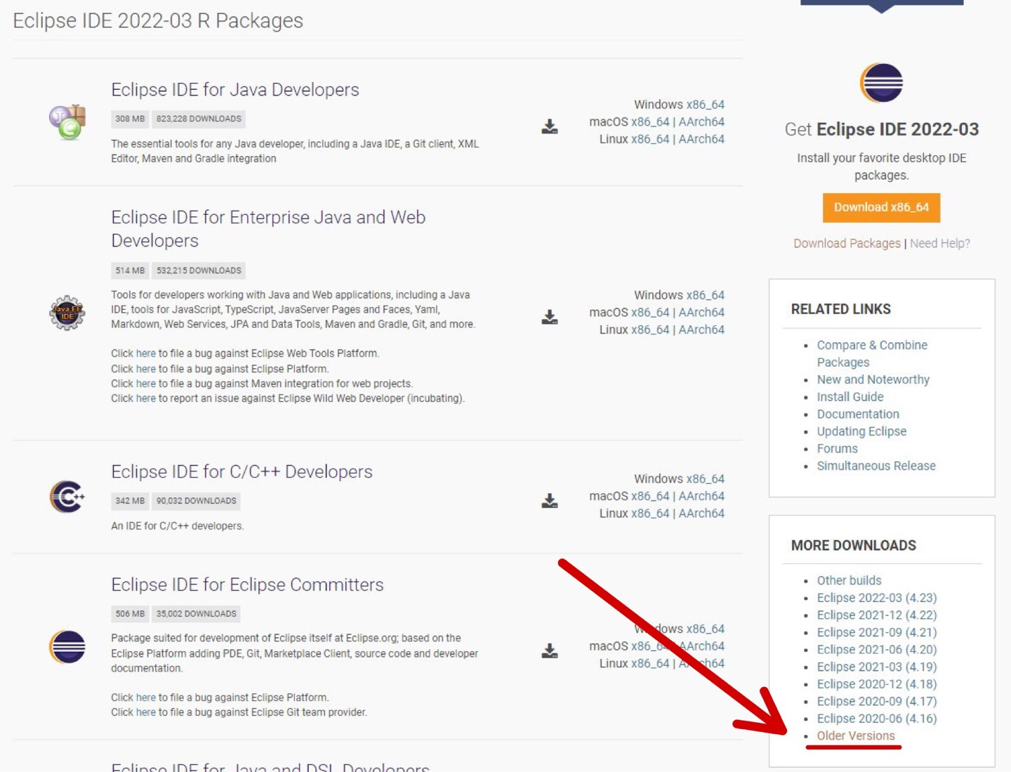Download C/C++ Developers macOS AArch64 build
This screenshot has width=1011, height=772.
[701, 496]
